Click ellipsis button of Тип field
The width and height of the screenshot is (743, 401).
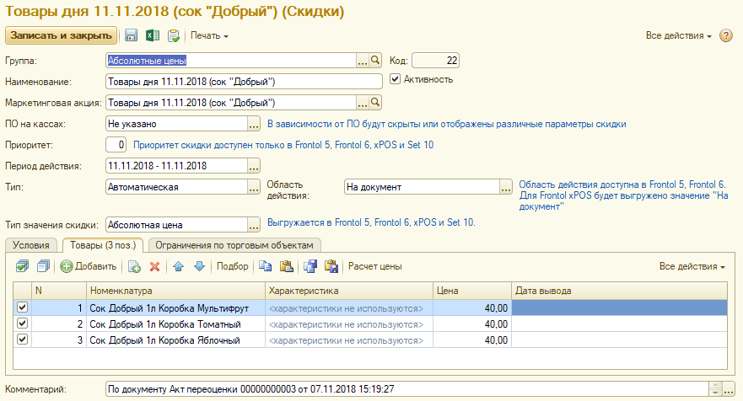pos(254,187)
